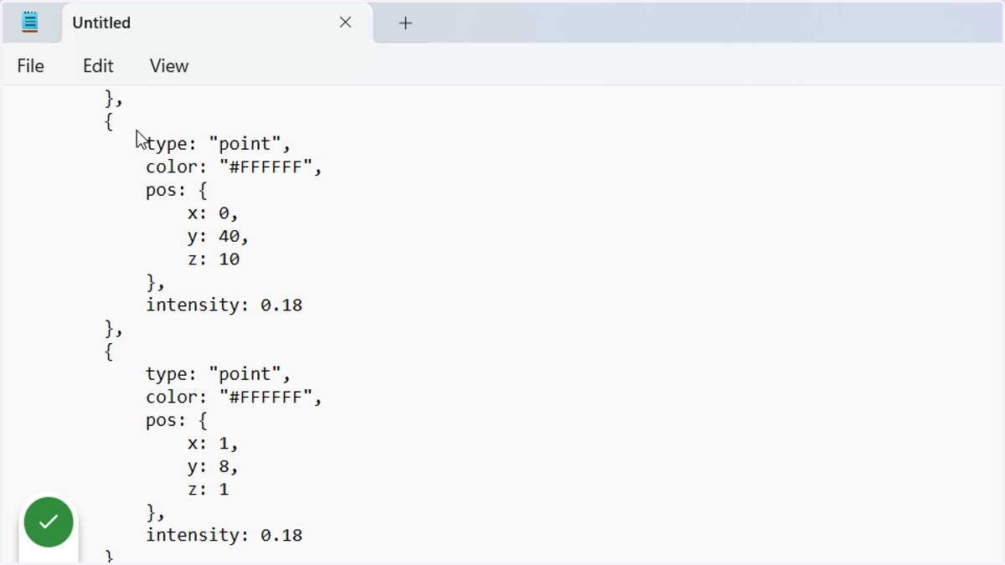Click the first "intensity: 0.18" line

(224, 306)
